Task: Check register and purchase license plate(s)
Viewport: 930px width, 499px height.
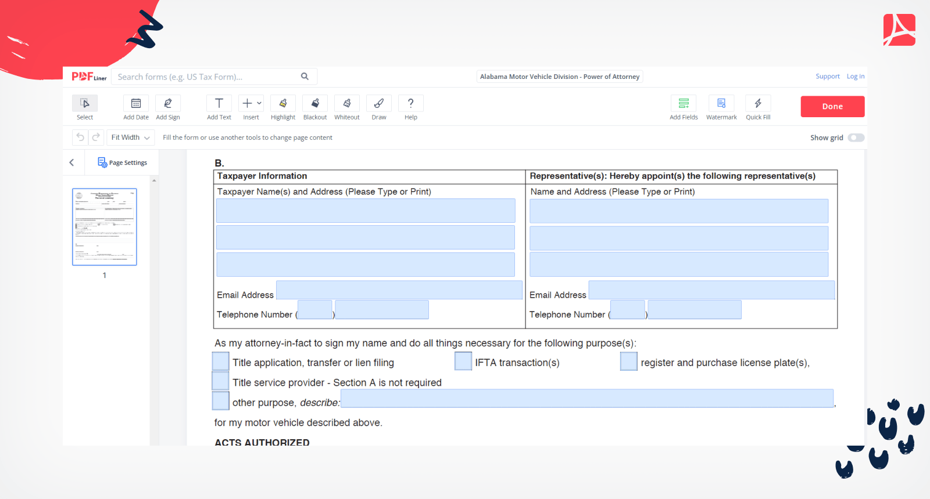Action: [x=629, y=361]
